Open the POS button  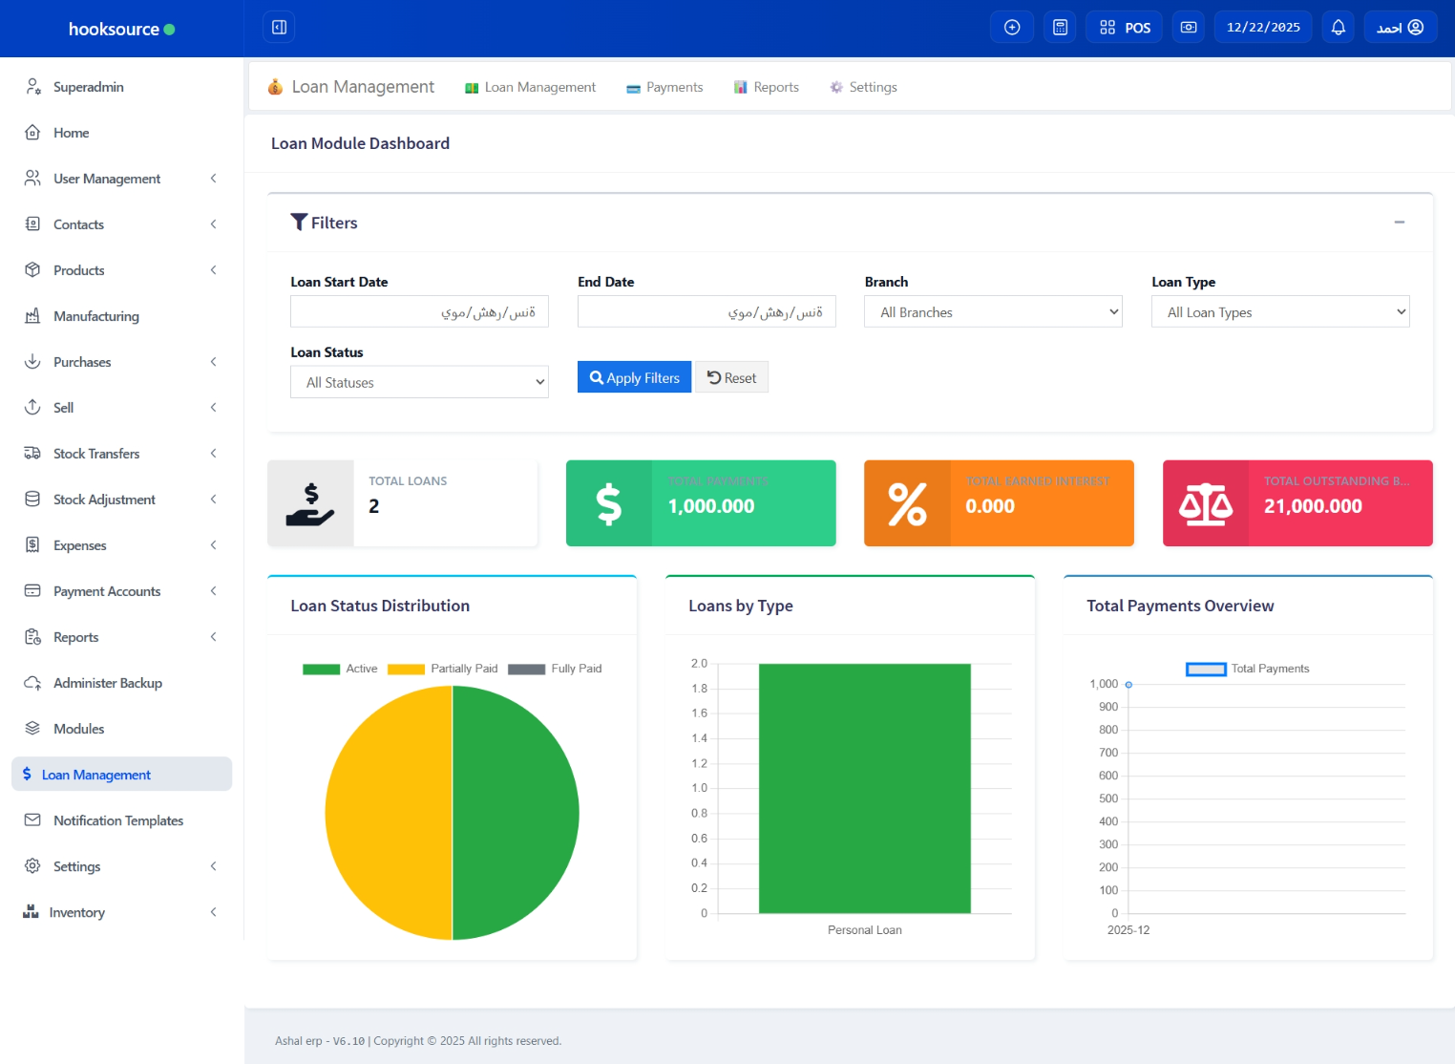pyautogui.click(x=1125, y=28)
